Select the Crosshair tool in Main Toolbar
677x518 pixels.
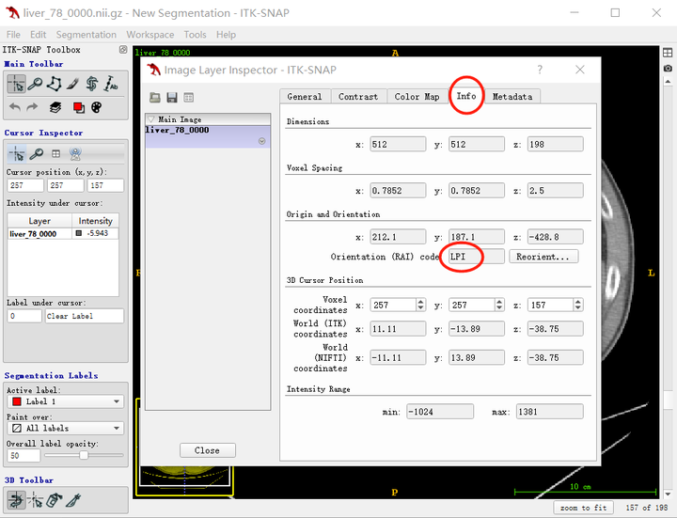coord(16,84)
